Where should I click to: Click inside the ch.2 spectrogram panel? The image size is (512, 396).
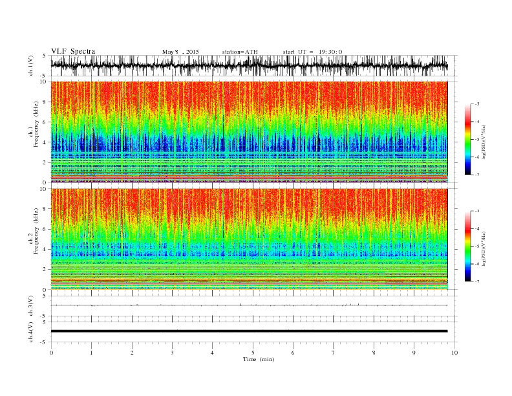[x=249, y=239]
